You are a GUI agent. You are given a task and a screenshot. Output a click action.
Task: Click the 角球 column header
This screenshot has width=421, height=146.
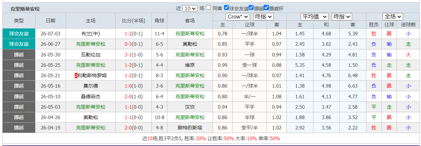point(159,20)
